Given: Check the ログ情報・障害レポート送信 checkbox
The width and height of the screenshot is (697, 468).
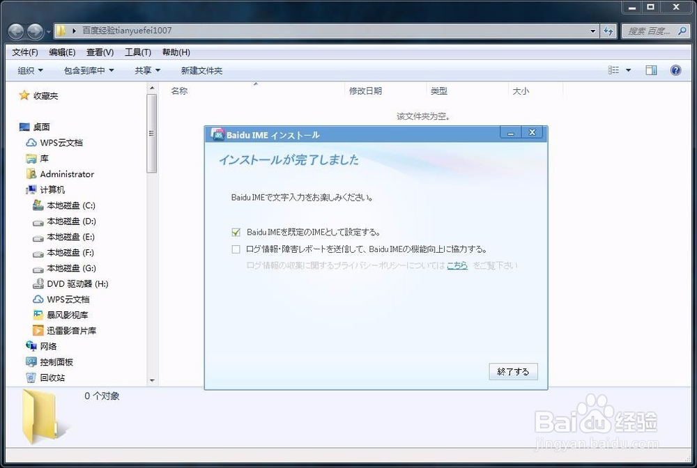Looking at the screenshot, I should (x=236, y=249).
